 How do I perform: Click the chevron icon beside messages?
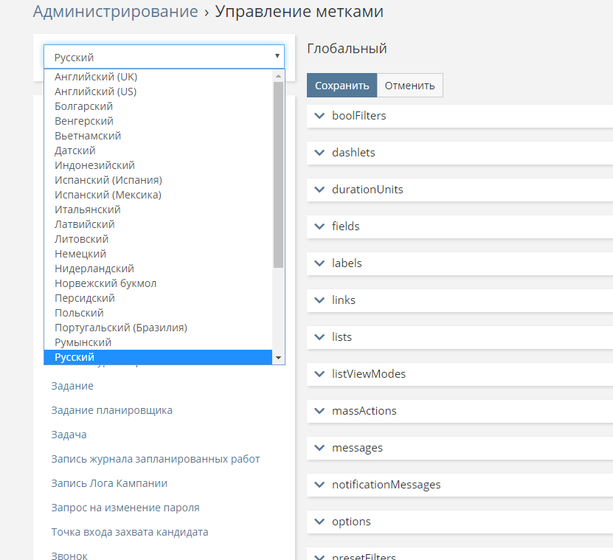pyautogui.click(x=319, y=448)
